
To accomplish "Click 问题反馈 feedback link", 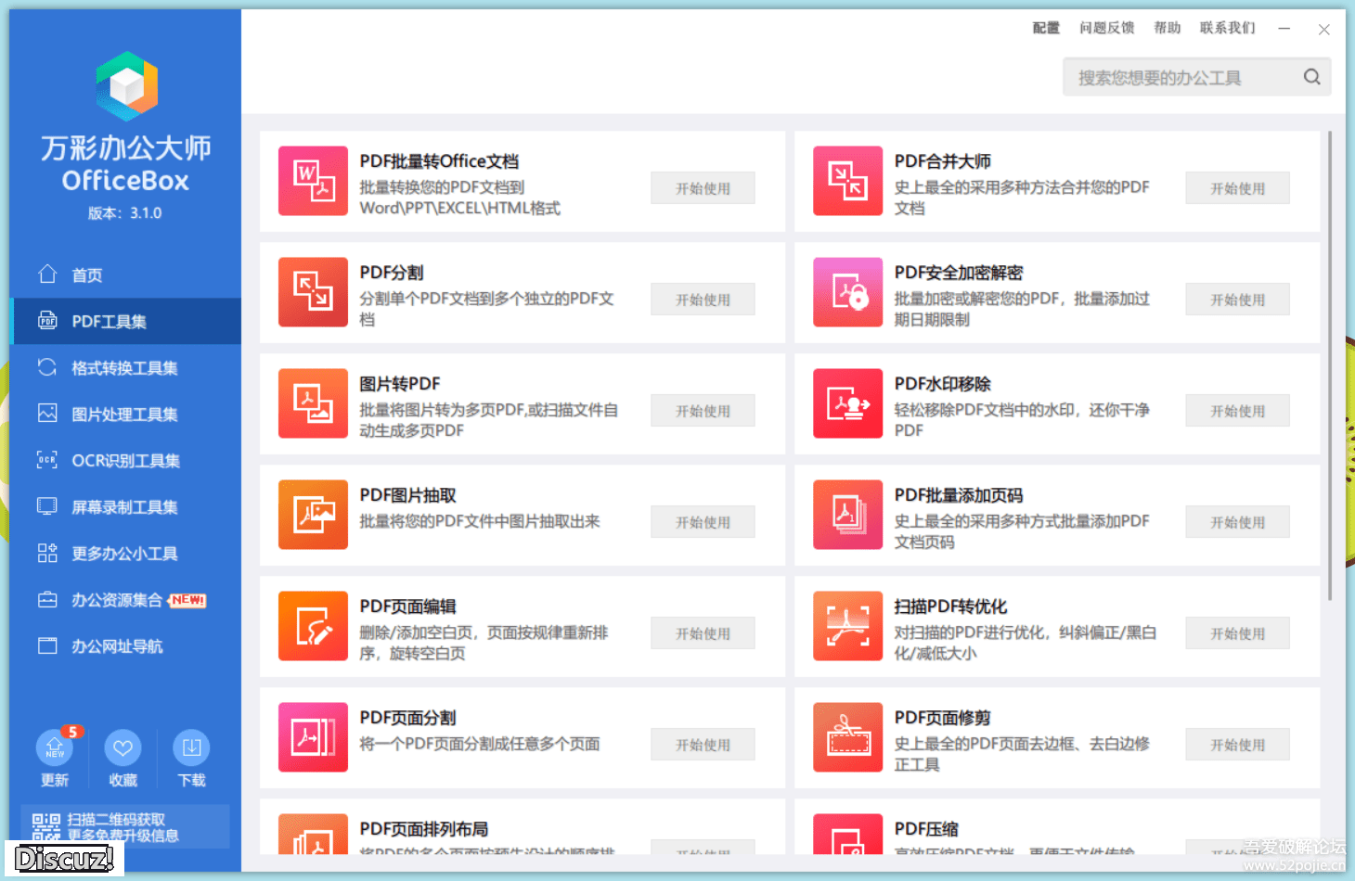I will click(1106, 28).
